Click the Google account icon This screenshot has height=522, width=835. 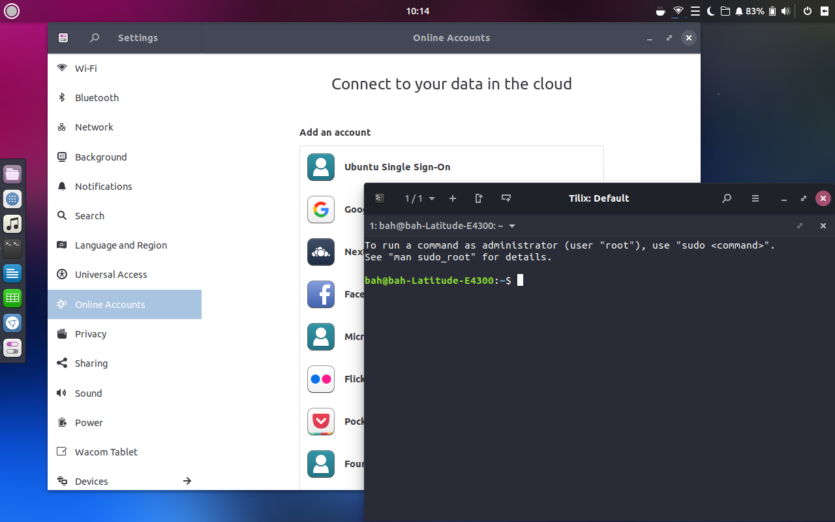pos(321,209)
